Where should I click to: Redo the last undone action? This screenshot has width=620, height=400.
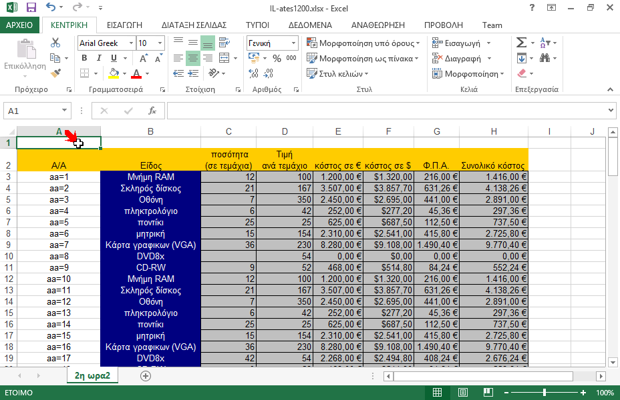[x=77, y=7]
